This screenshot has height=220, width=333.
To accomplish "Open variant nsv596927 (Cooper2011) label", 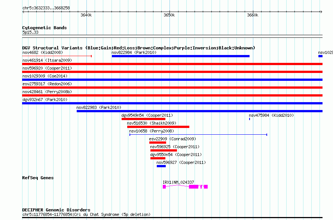I will (x=181, y=162).
